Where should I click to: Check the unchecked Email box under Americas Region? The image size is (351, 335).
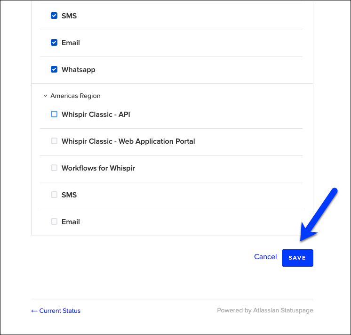click(54, 221)
